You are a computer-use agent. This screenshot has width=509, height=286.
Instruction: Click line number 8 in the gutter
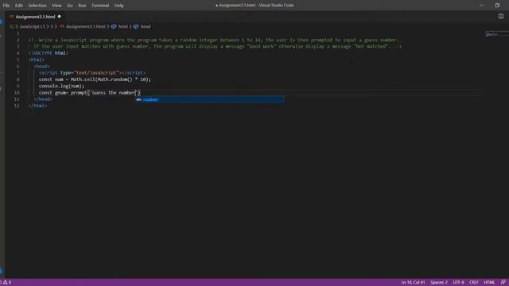coord(17,79)
